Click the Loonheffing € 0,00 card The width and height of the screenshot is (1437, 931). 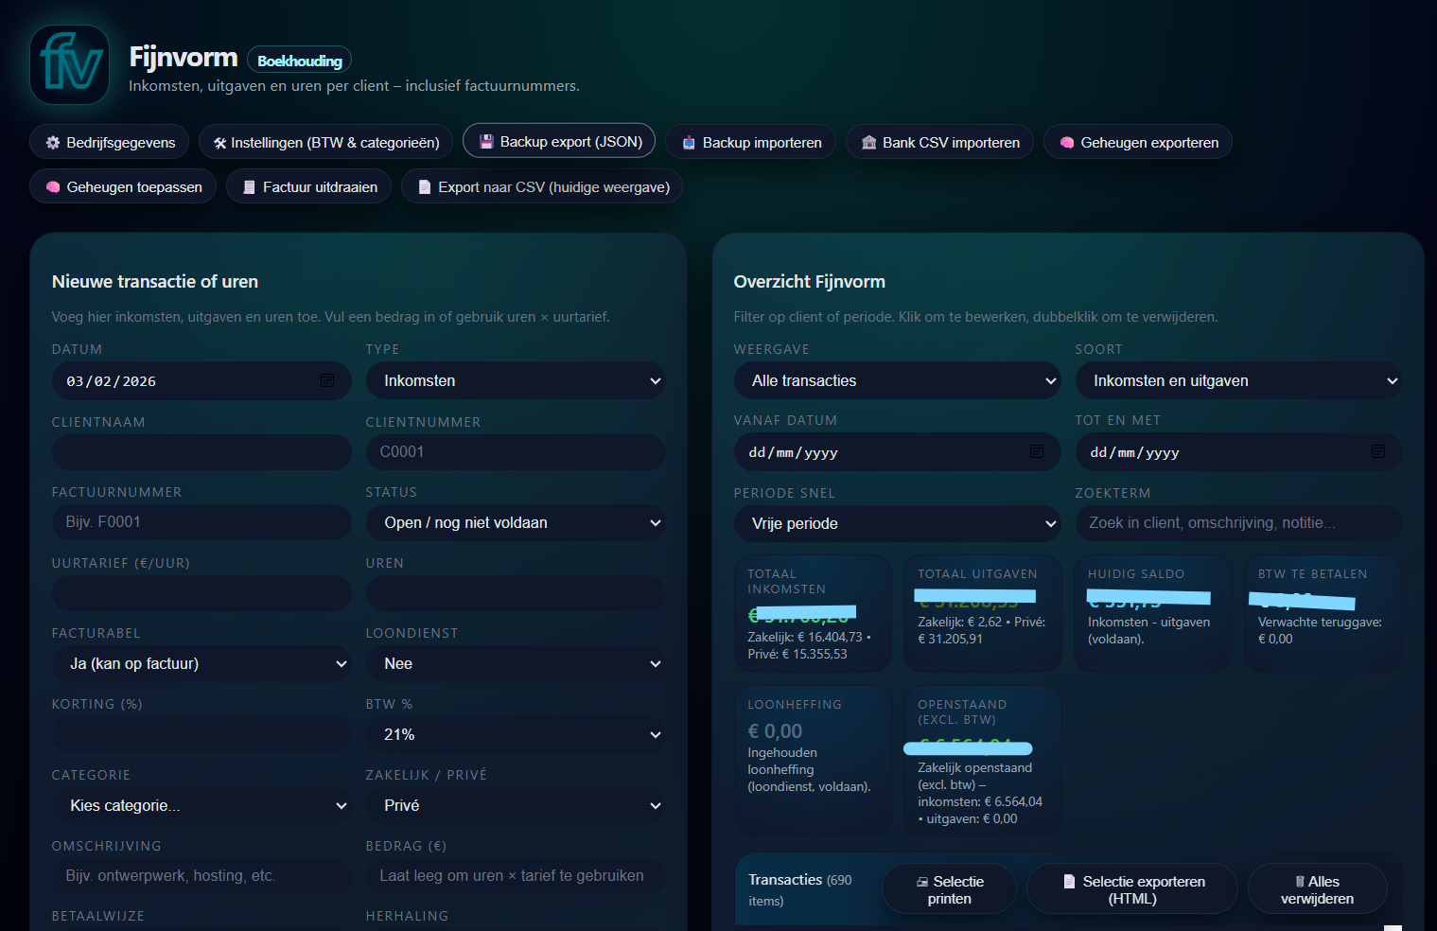(x=813, y=762)
